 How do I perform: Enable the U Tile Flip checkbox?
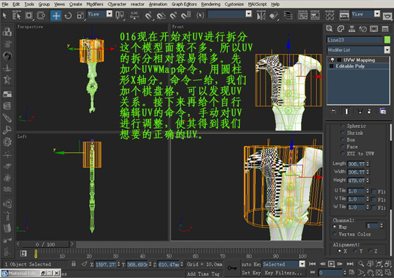coord(374,191)
